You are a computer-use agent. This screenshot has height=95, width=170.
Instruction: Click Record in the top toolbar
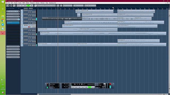[x=32, y=6]
